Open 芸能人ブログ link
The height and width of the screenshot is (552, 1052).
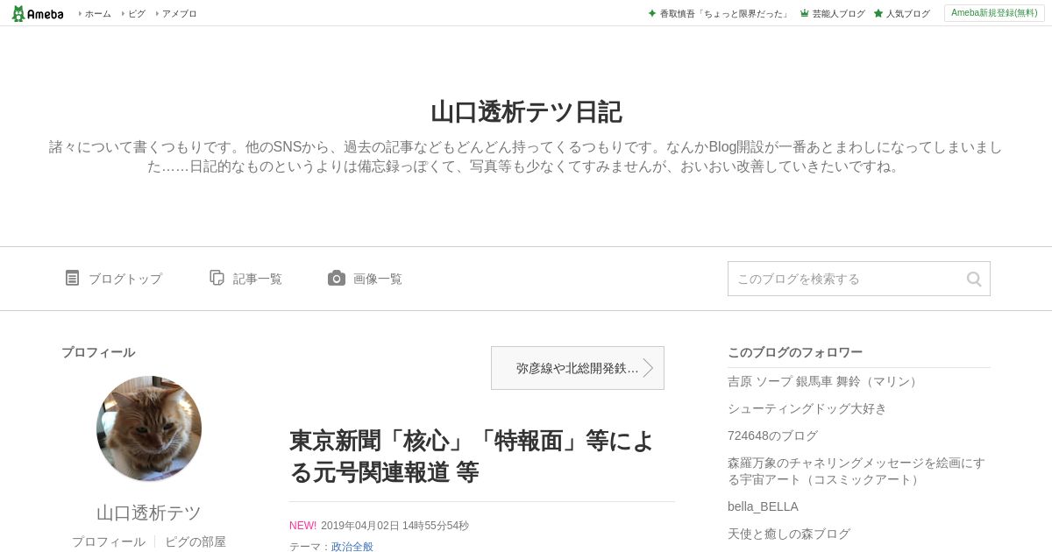[838, 14]
